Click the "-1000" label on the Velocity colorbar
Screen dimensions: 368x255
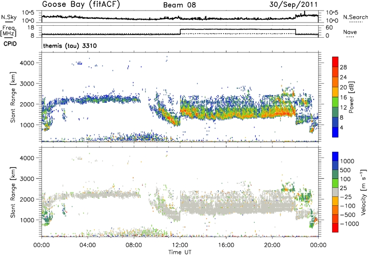pos(349,224)
